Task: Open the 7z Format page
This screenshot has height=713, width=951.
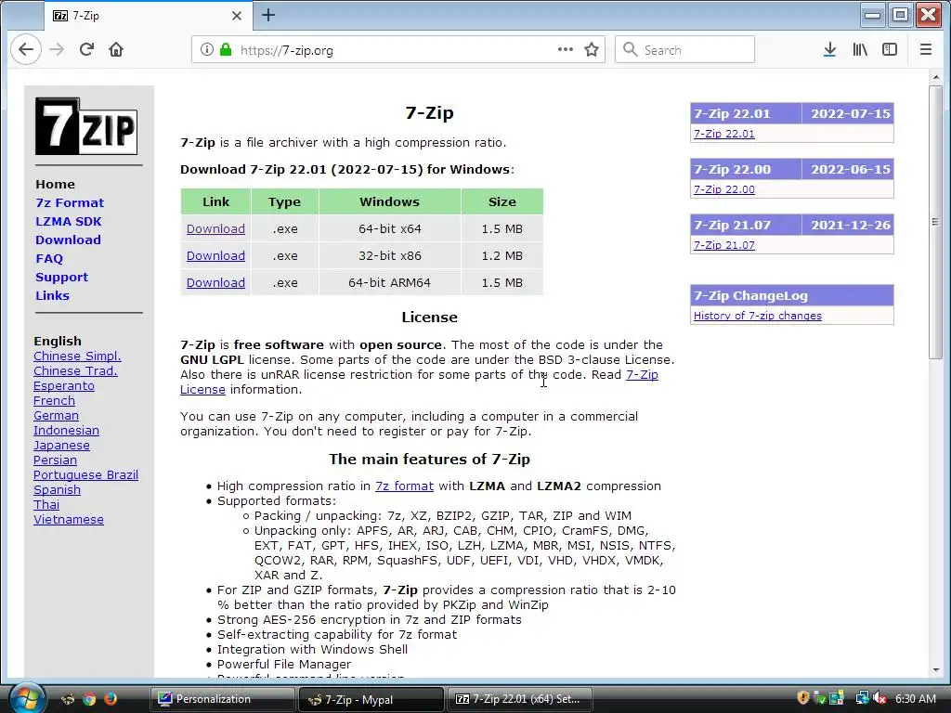Action: pos(69,203)
